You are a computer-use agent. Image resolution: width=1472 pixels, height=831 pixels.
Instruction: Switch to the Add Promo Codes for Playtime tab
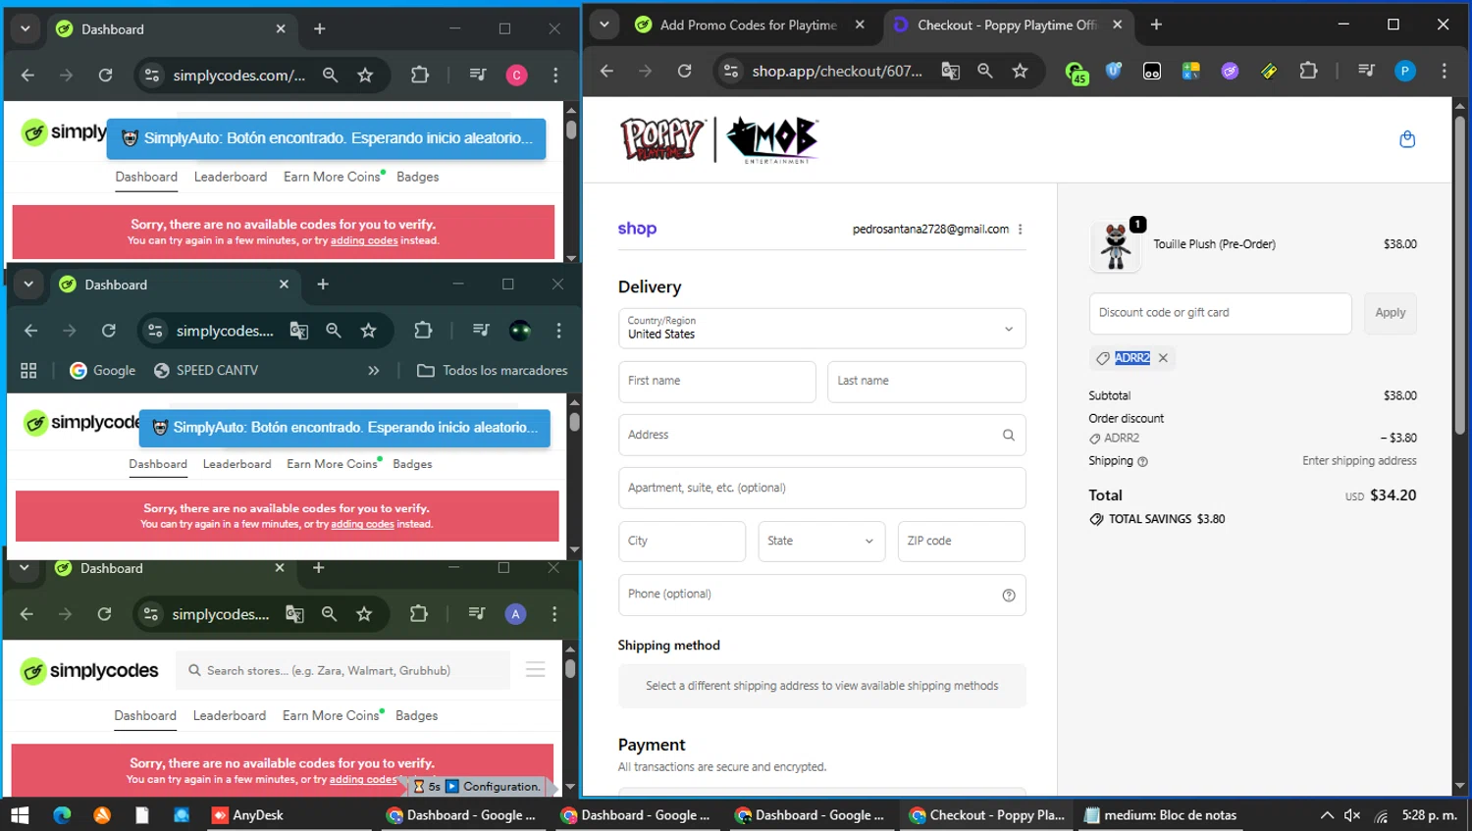pos(748,26)
